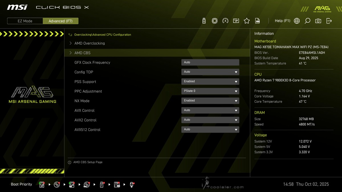
Task: Click the speedometer performance gauge icon
Action: [x=225, y=21]
